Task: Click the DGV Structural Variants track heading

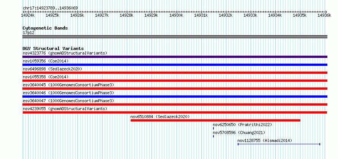Action: (x=53, y=48)
